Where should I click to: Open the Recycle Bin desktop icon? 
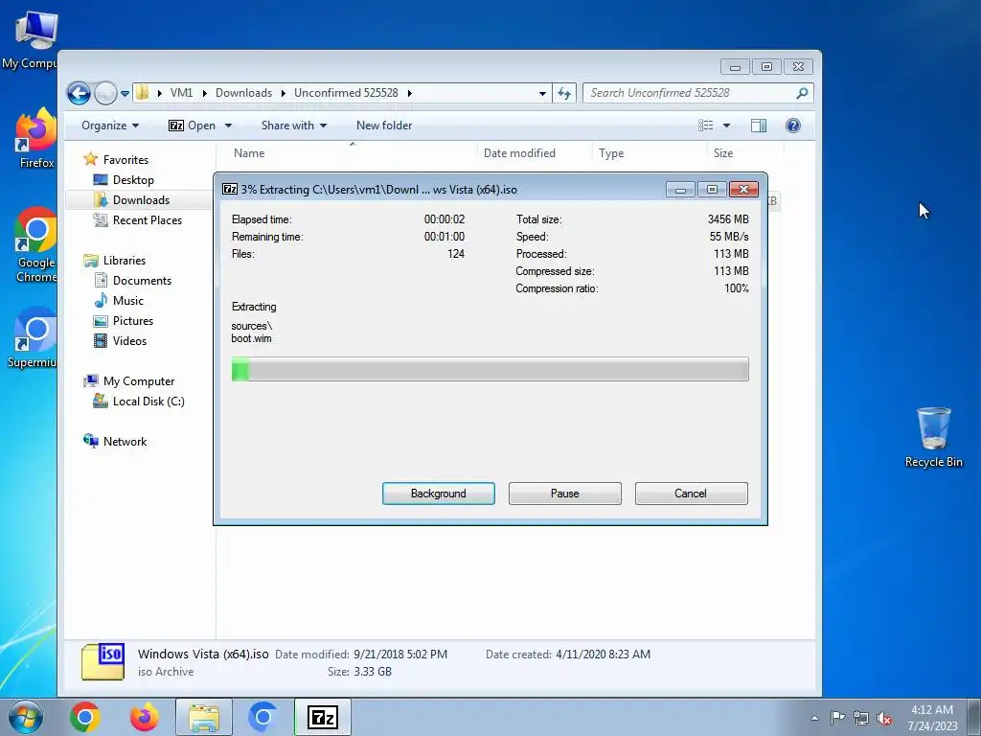coord(933,437)
